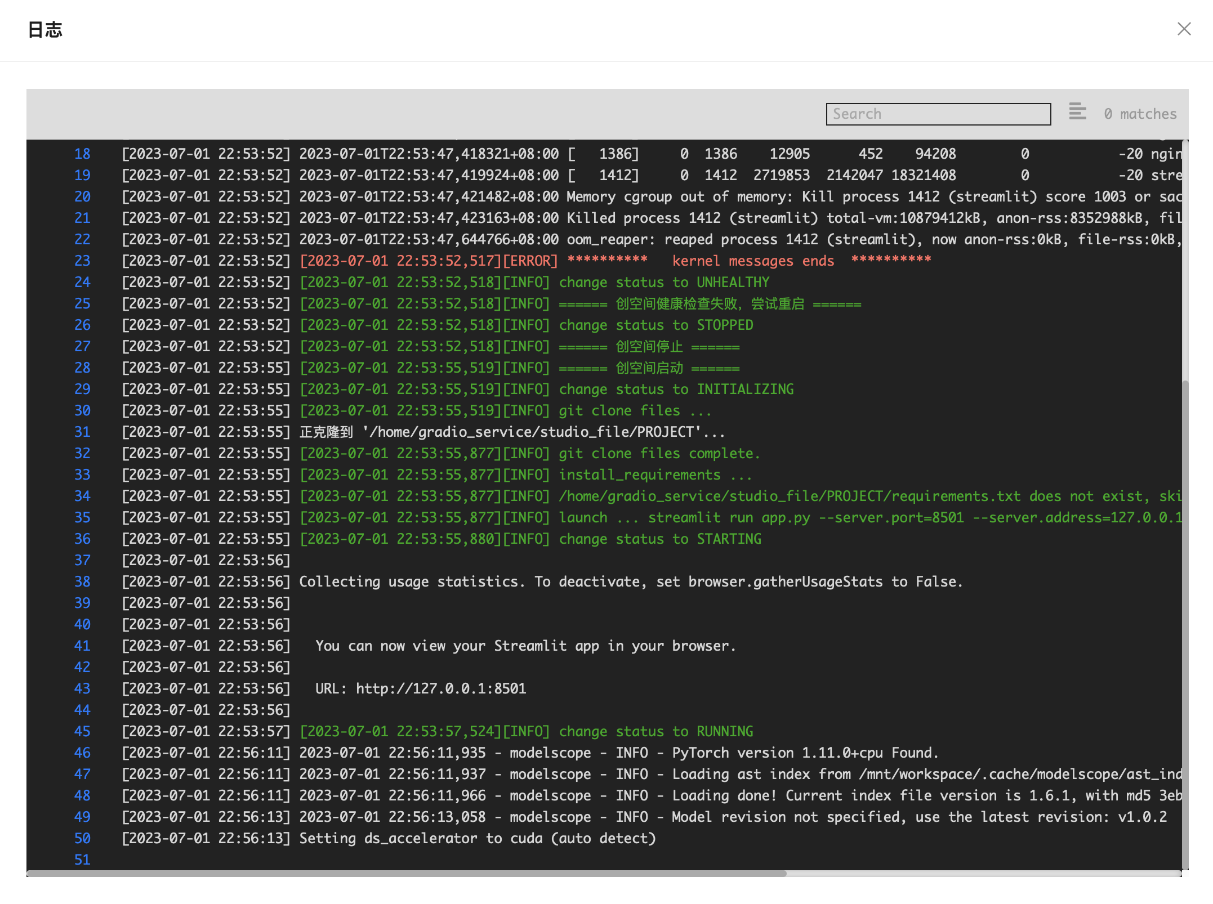
Task: Click the 0 matches counter
Action: 1140,114
